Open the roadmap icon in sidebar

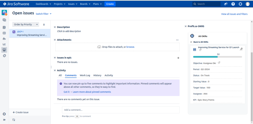(x=4, y=20)
